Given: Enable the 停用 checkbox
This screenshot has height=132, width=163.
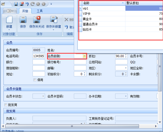Looking at the screenshot, I should click(35, 80).
